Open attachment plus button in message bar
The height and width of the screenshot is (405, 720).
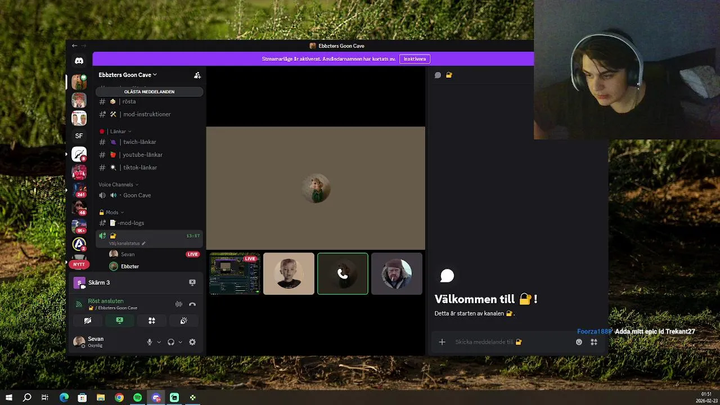coord(442,342)
